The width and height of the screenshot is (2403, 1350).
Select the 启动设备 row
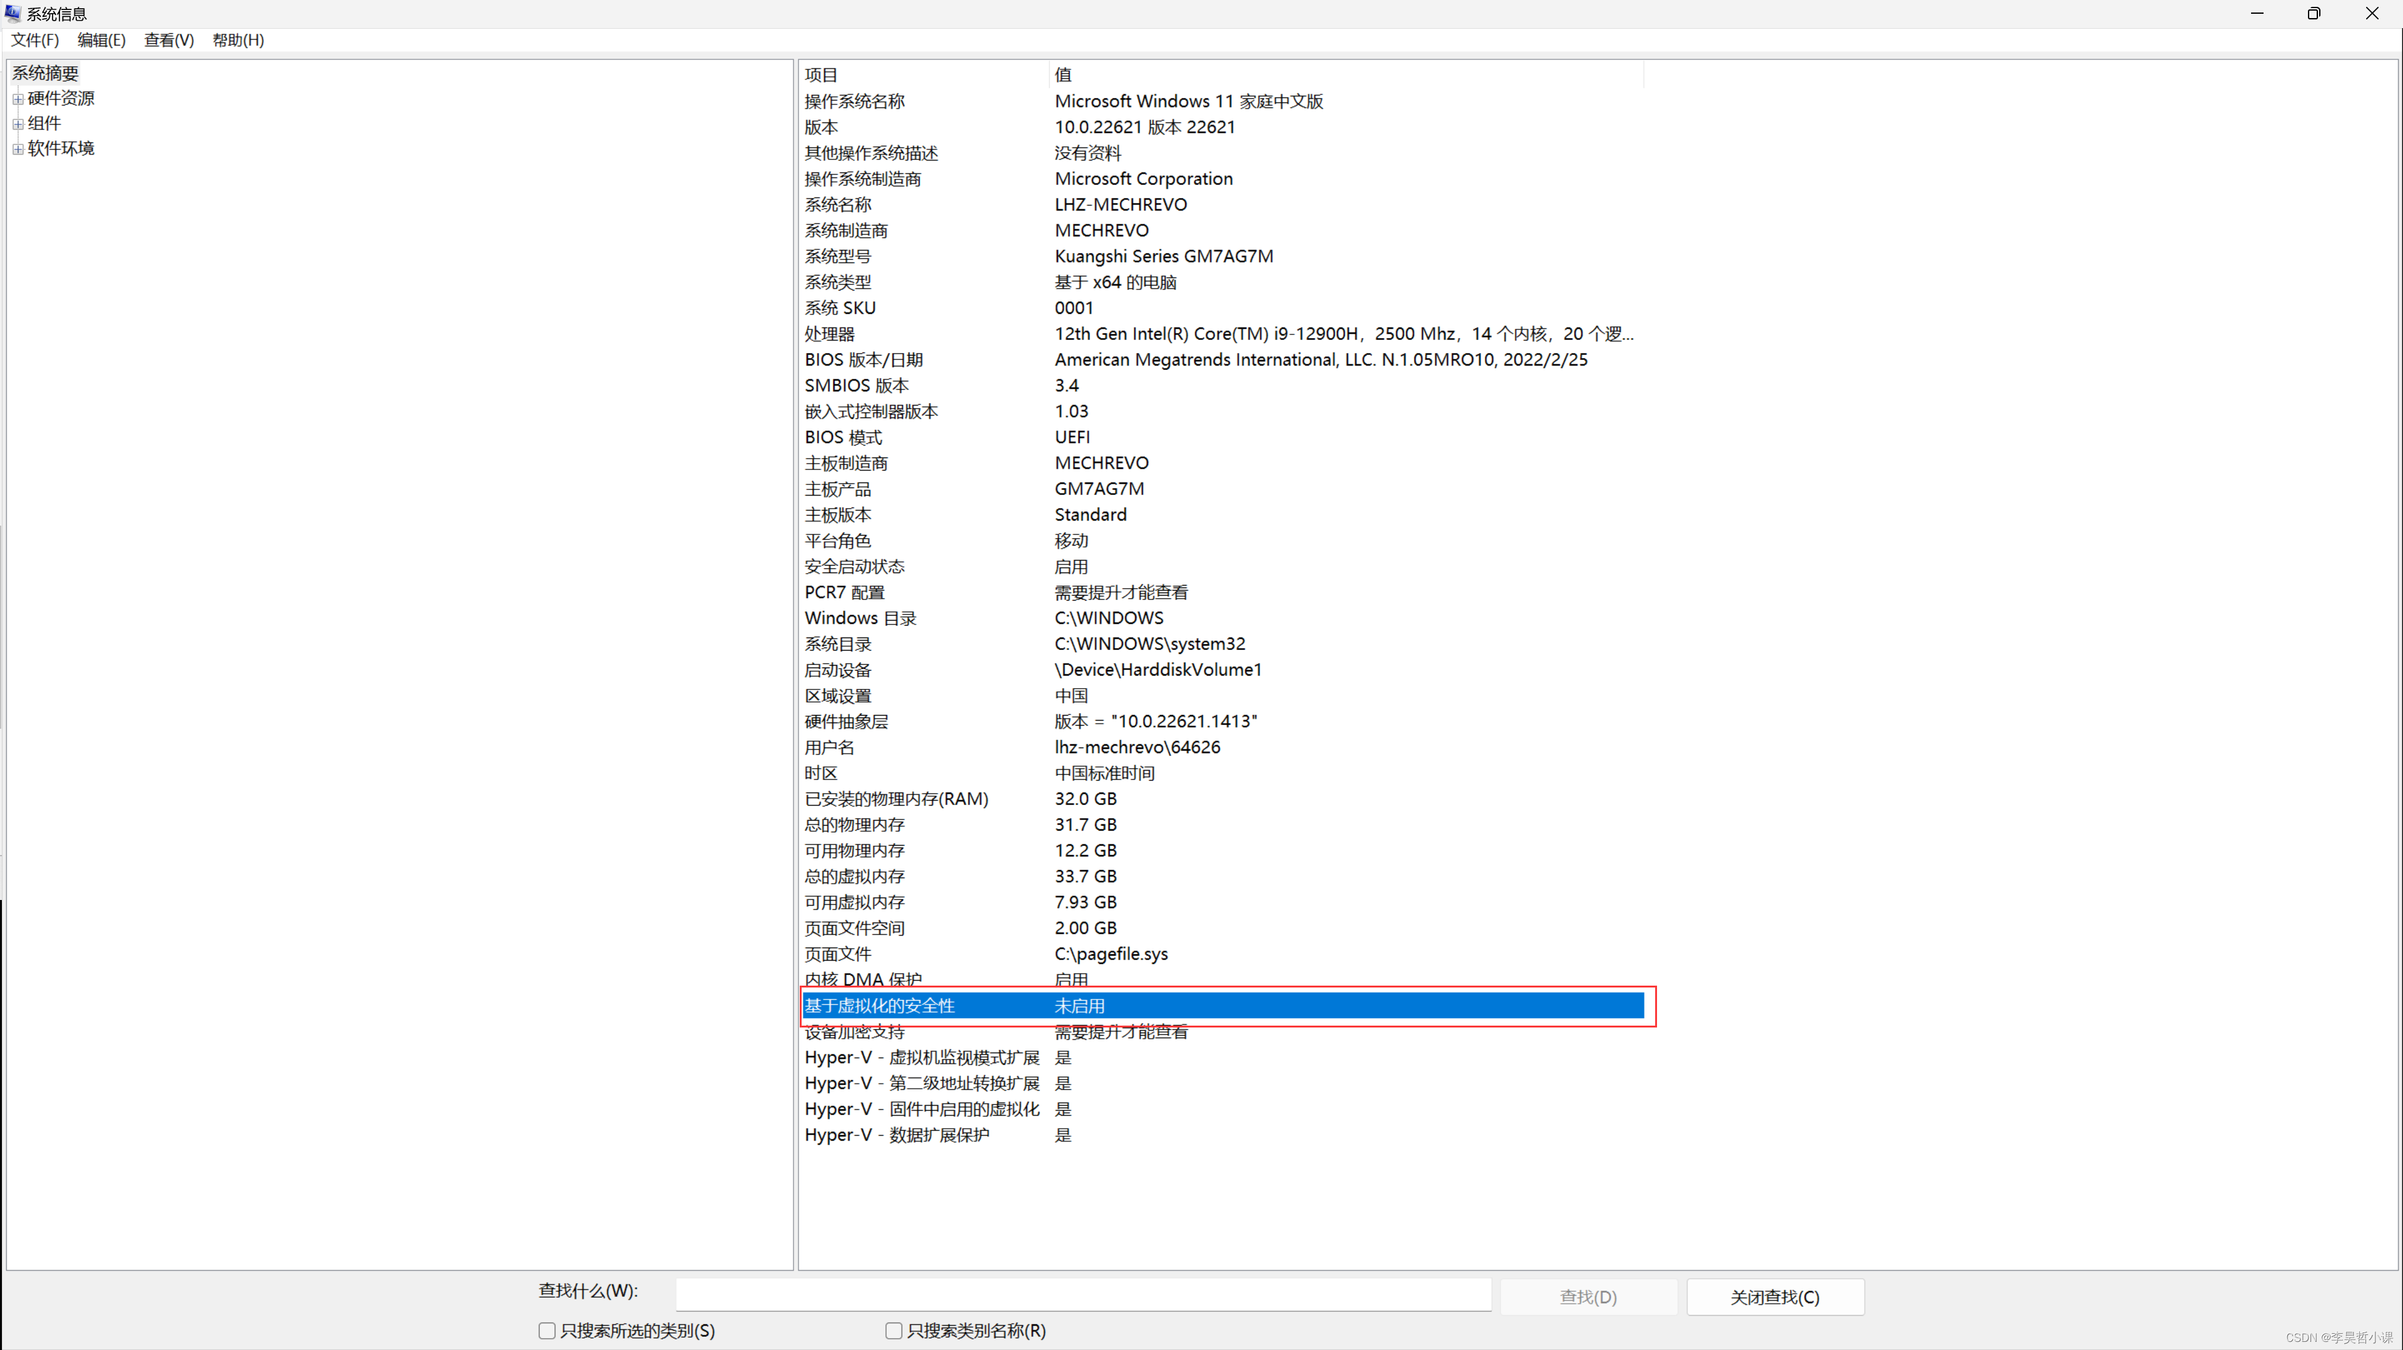click(x=1222, y=669)
